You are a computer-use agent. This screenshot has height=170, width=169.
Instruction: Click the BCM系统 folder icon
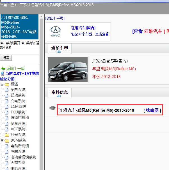click(x=7, y=141)
